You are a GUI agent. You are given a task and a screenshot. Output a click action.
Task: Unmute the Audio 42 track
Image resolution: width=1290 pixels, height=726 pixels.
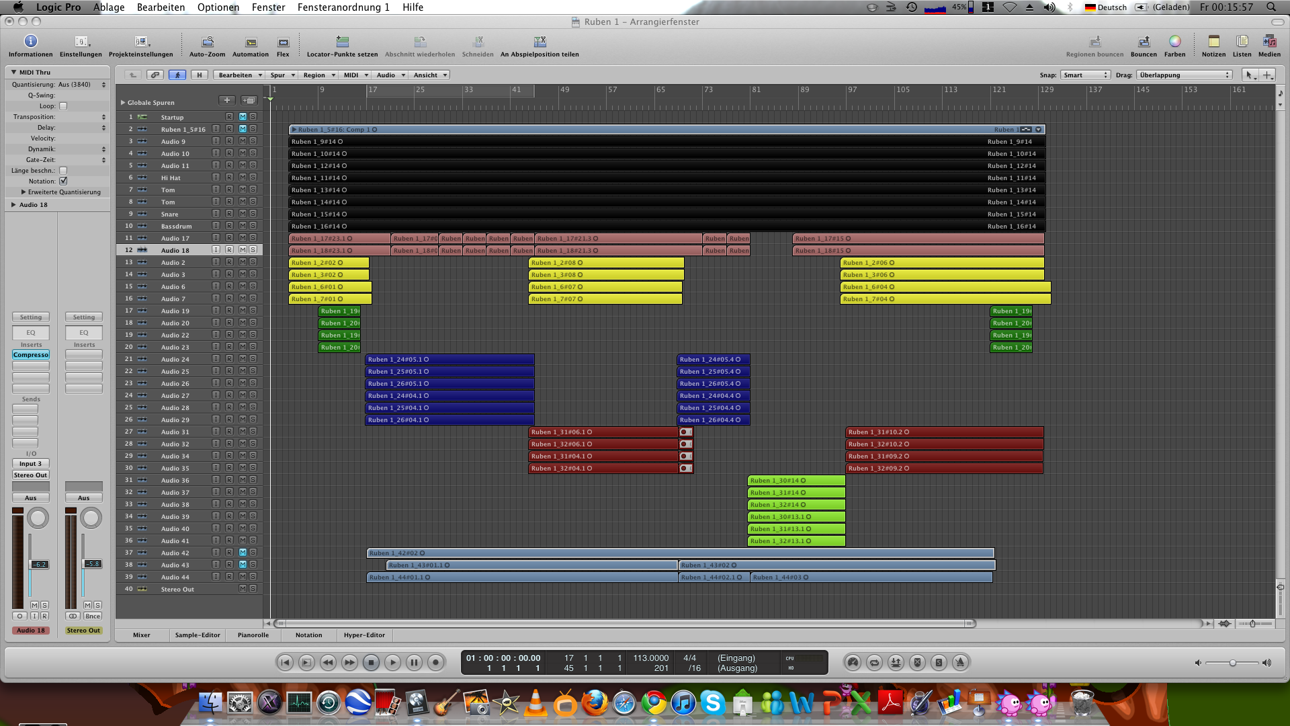click(243, 553)
